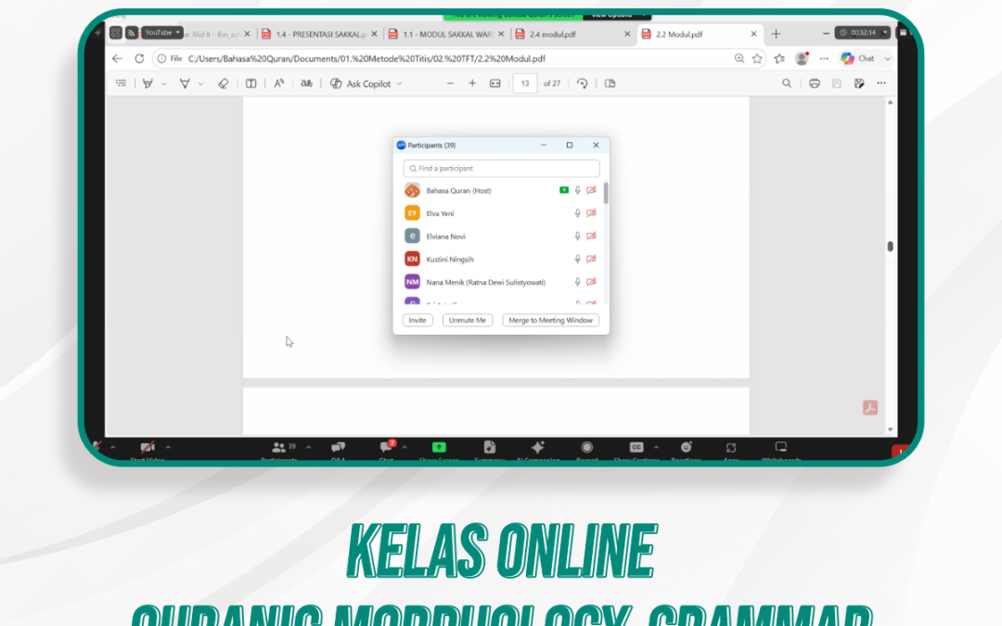Viewport: 1002px width, 626px height.
Task: Click the zoom out minus icon
Action: 451,83
